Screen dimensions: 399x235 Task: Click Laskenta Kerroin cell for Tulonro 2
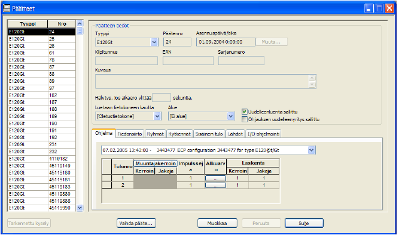[x=237, y=185]
